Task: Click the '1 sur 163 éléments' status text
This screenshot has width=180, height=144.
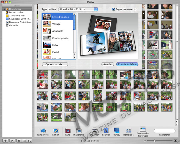Action: click(x=90, y=141)
